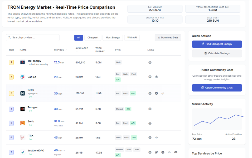Click the SoHu bot icon
The width and height of the screenshot is (252, 158).
(x=150, y=123)
